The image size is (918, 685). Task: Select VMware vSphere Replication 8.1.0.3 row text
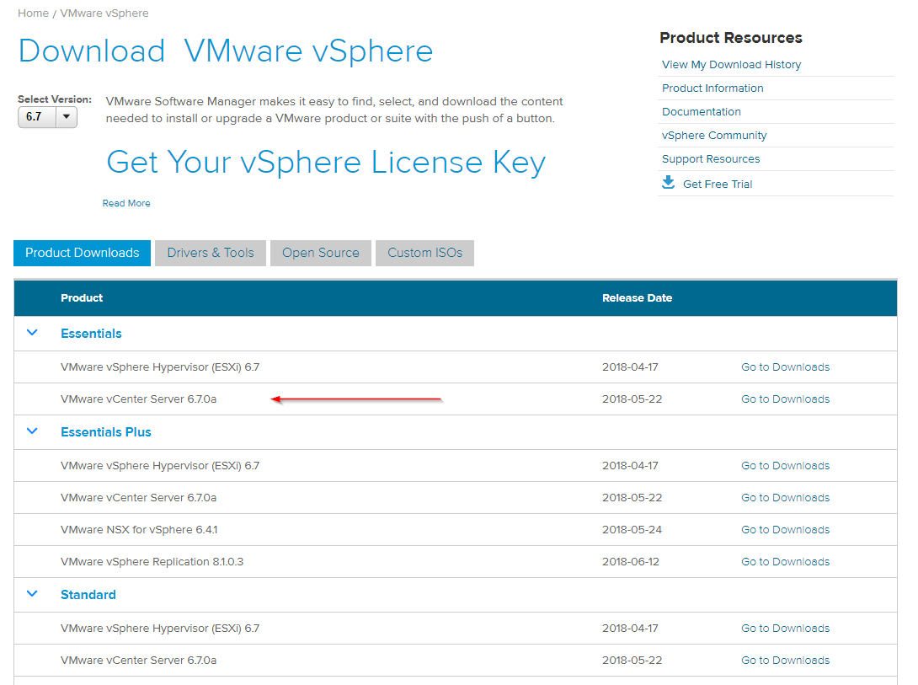[x=152, y=561]
